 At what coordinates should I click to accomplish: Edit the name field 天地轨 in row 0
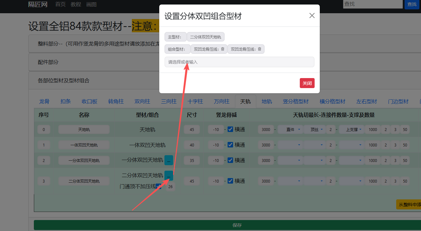pyautogui.click(x=84, y=129)
